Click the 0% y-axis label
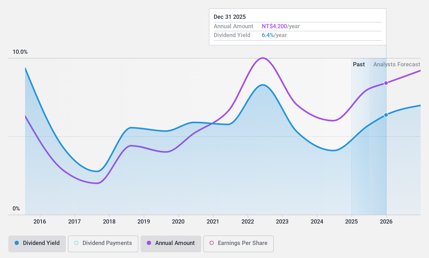The height and width of the screenshot is (258, 429). tap(16, 208)
